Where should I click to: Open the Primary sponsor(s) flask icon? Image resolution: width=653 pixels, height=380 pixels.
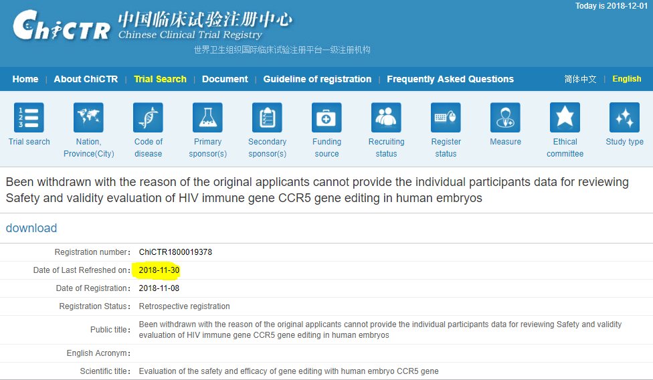[x=207, y=117]
